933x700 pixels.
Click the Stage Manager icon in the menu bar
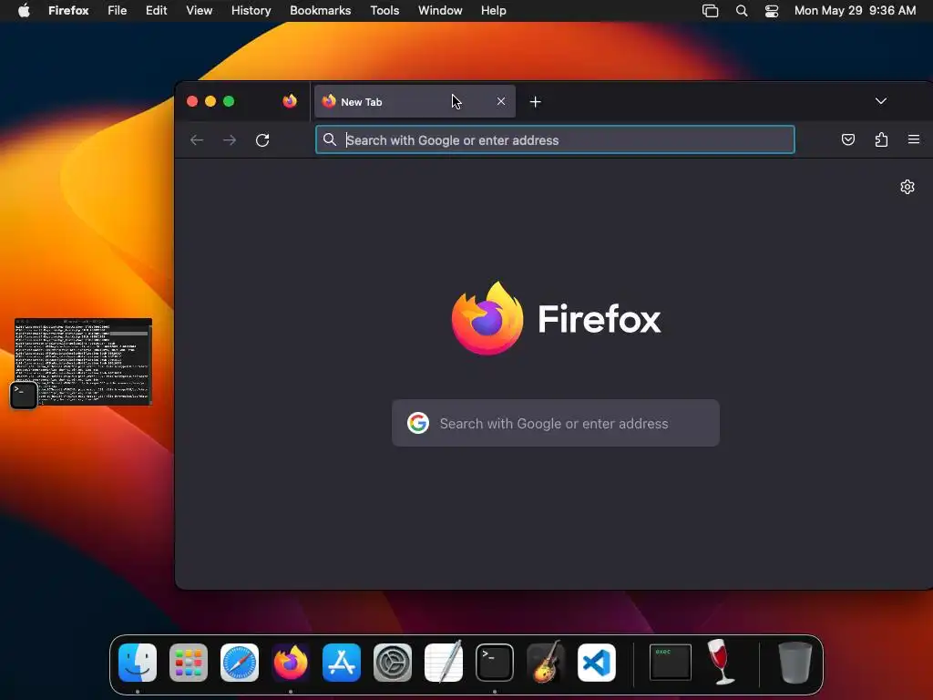click(x=710, y=11)
